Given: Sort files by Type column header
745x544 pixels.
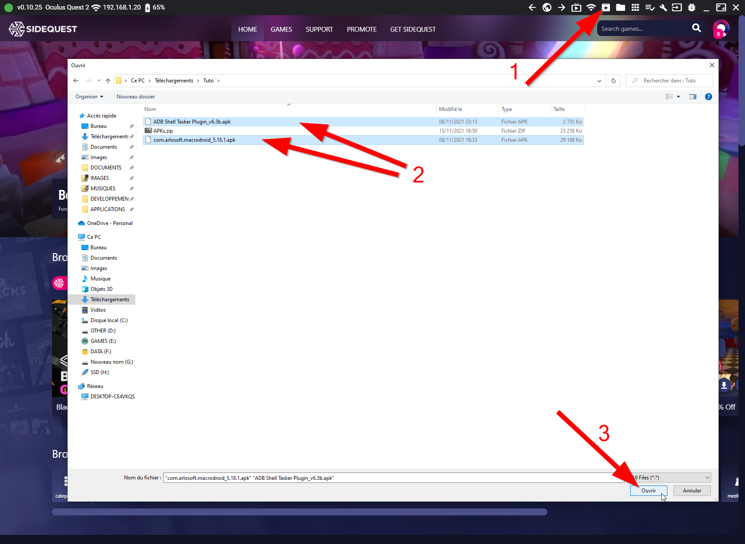Looking at the screenshot, I should point(524,109).
